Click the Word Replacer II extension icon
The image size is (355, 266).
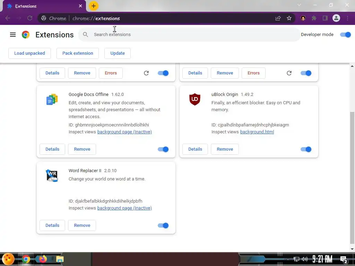coord(52,176)
